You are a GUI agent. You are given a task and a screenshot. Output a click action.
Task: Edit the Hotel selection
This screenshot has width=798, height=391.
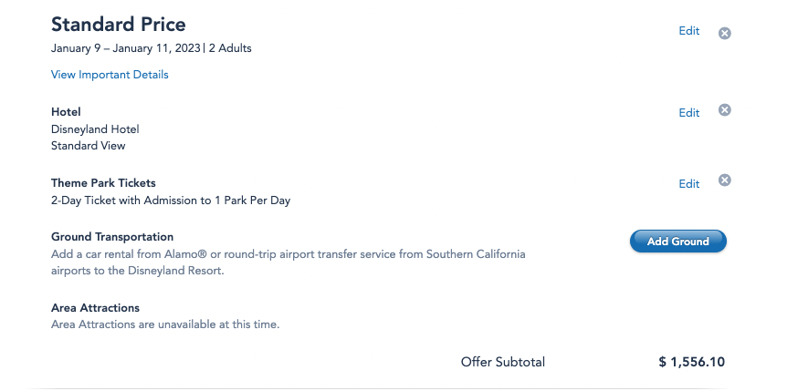[688, 113]
